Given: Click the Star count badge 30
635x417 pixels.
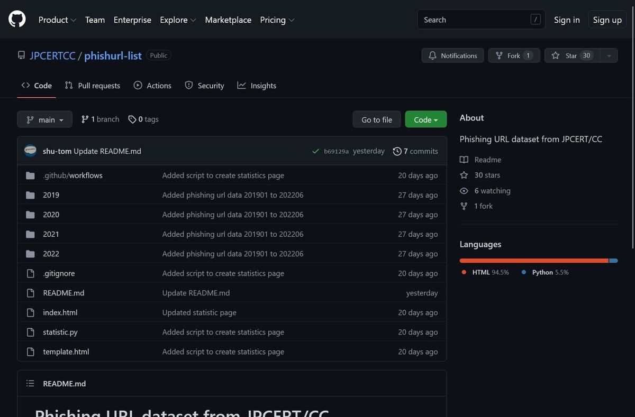Looking at the screenshot, I should coord(586,55).
